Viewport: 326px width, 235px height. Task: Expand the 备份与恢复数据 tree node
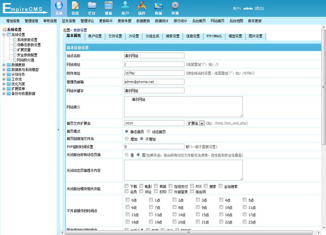pos(4,94)
